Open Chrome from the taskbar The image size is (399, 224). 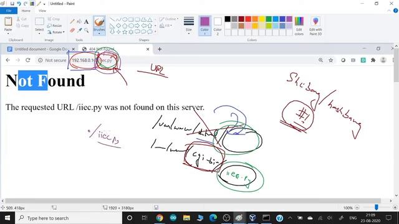(160, 218)
